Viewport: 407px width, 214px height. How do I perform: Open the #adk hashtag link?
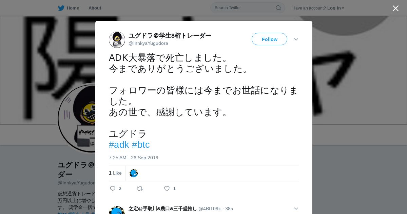[119, 145]
